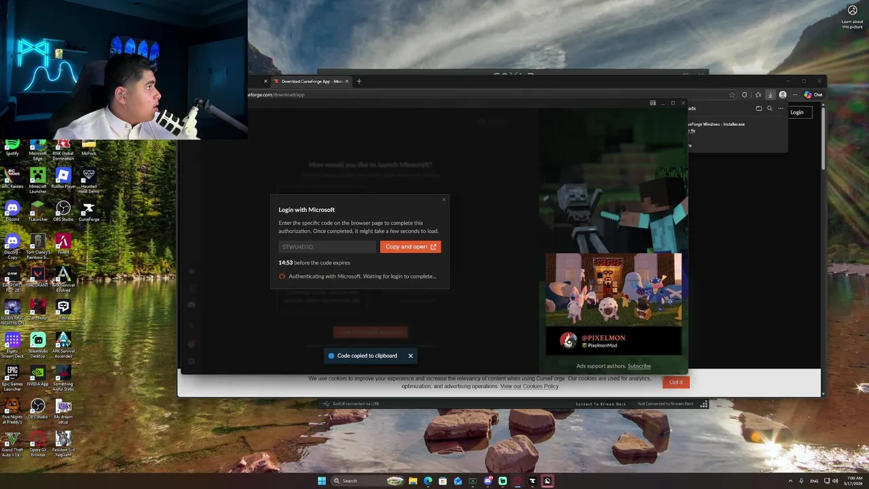
Task: Open Copilot Chat in Edge
Action: pyautogui.click(x=813, y=95)
